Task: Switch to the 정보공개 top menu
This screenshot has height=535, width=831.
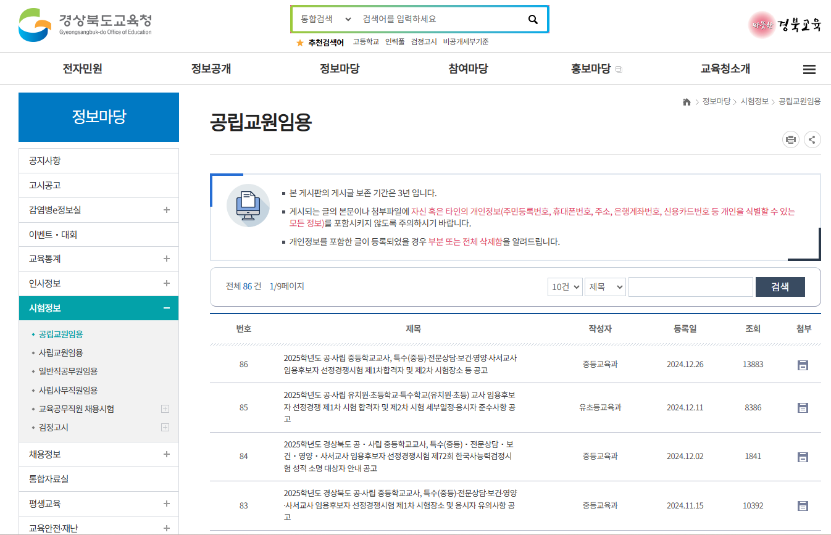Action: coord(212,68)
